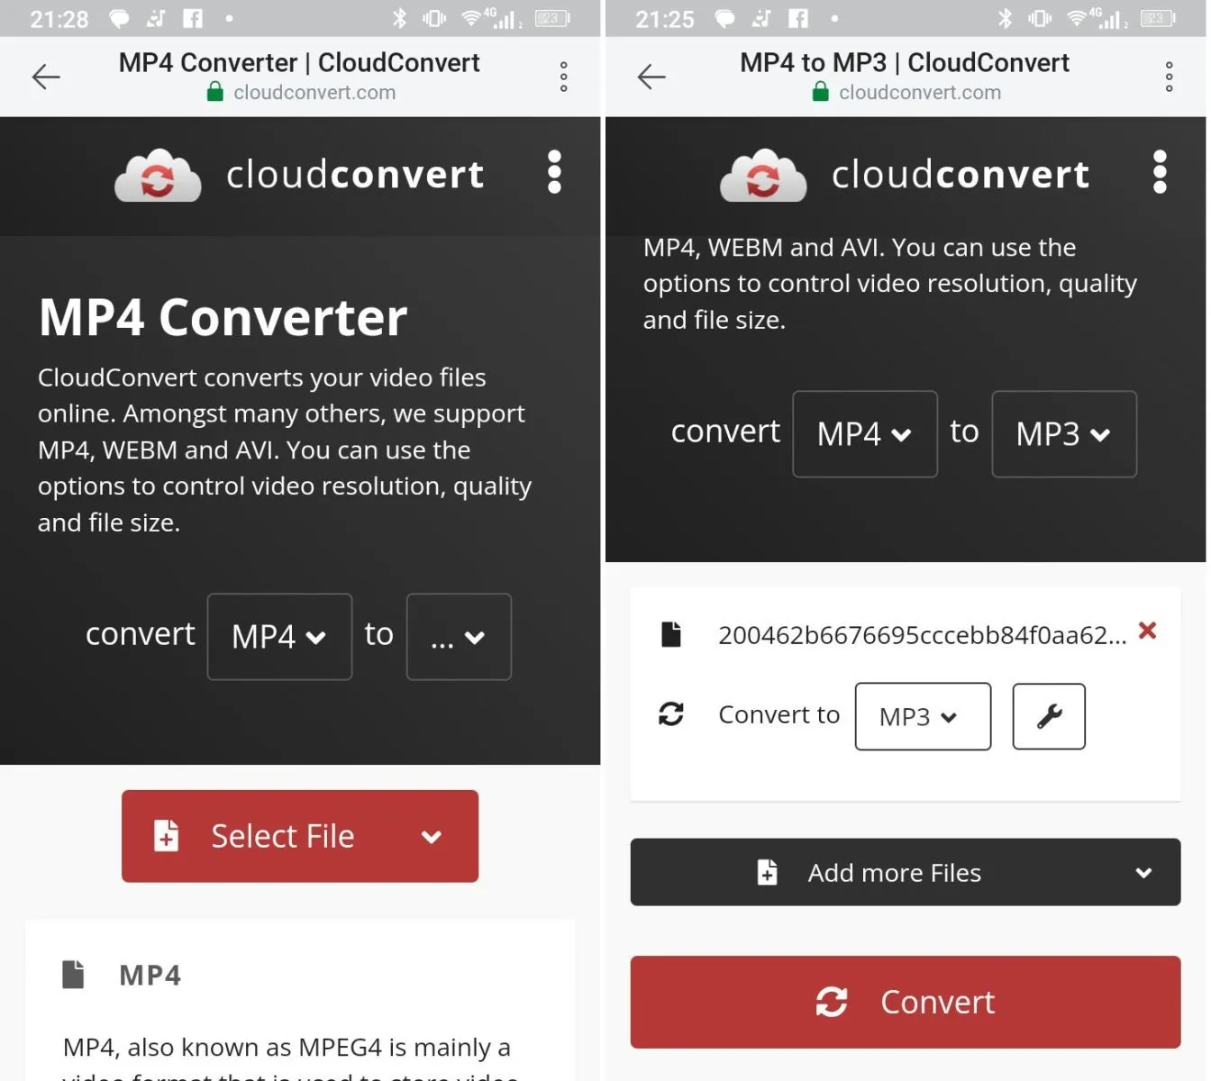Image resolution: width=1211 pixels, height=1081 pixels.
Task: Click the refresh icon beside Convert to
Action: pos(671,713)
